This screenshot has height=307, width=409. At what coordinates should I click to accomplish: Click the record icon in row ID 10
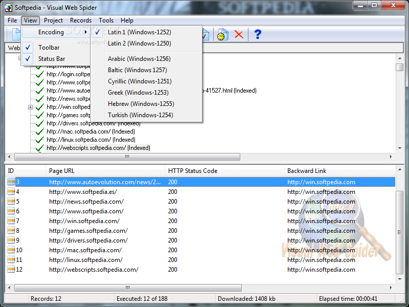(x=11, y=250)
